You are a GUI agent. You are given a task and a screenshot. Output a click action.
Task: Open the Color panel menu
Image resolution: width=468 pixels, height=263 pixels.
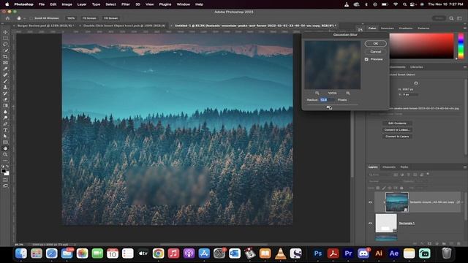[464, 28]
